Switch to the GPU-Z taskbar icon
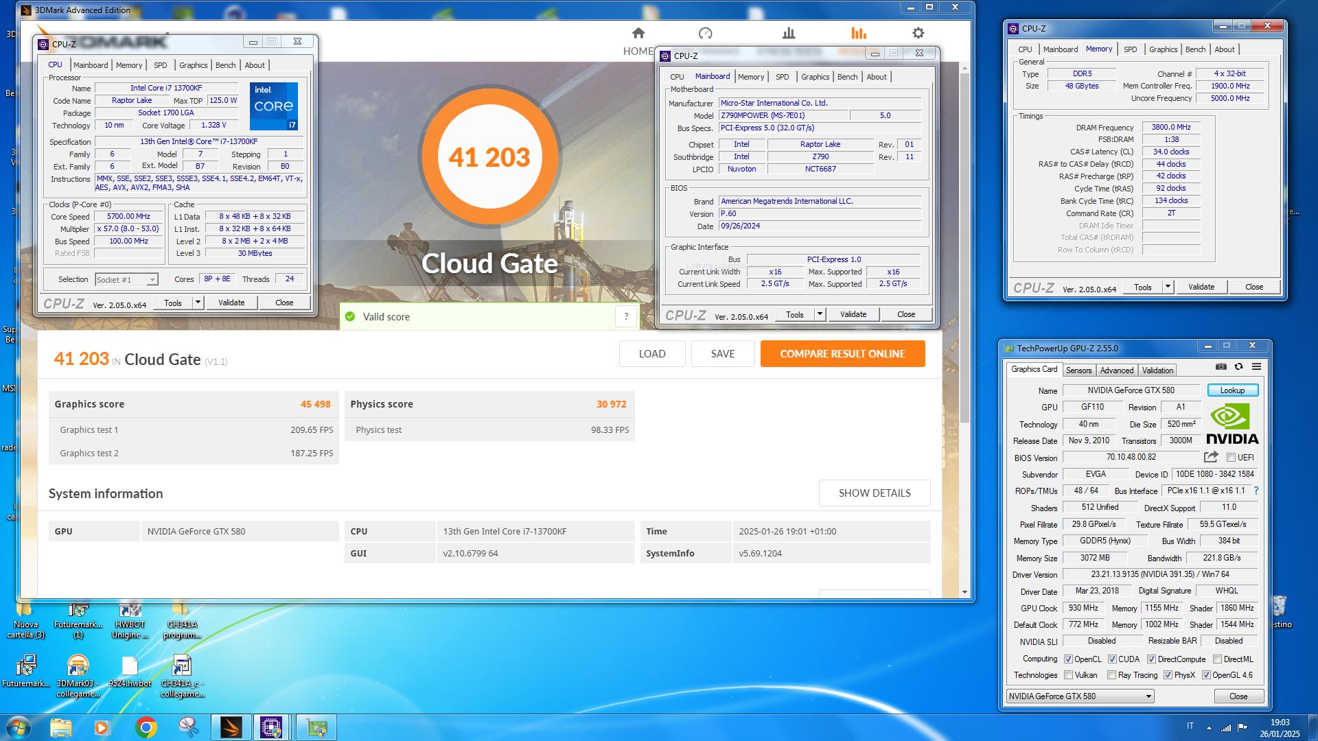This screenshot has width=1318, height=741. pyautogui.click(x=316, y=727)
